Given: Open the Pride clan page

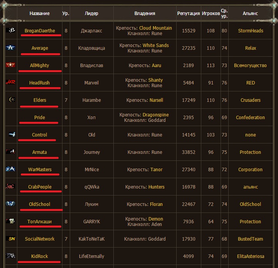Looking at the screenshot, I should pos(40,118).
